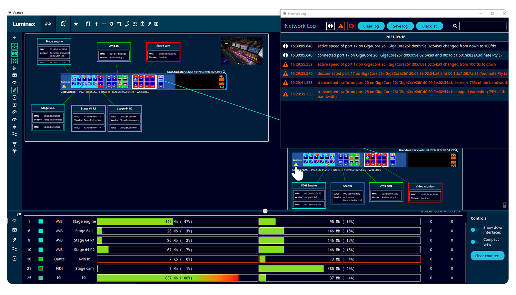Click the Clear log button
The width and height of the screenshot is (516, 295).
pos(371,26)
